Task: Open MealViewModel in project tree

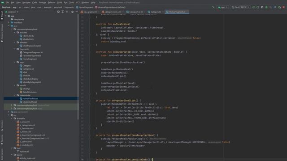Action: click(28, 102)
